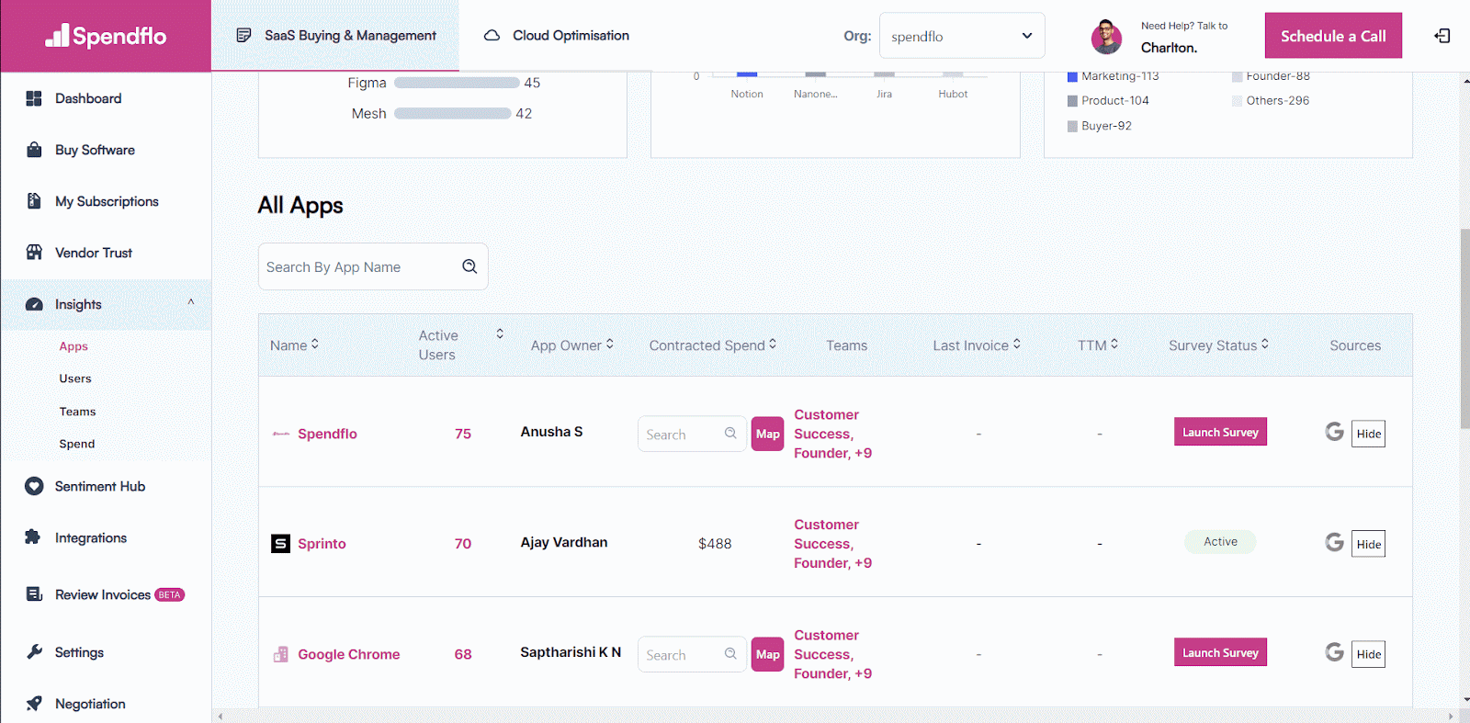The height and width of the screenshot is (723, 1470).
Task: Sort table by Active Users
Action: click(500, 333)
